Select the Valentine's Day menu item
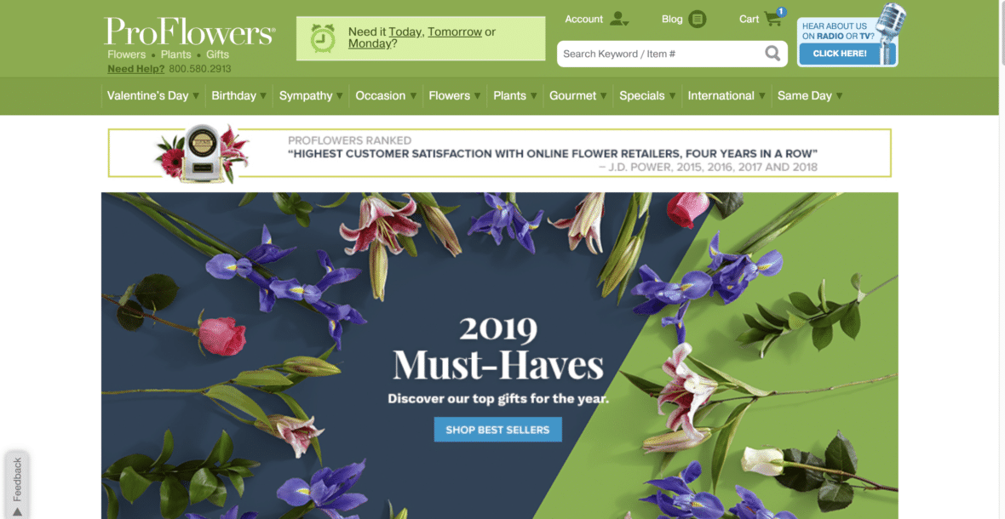 (x=147, y=95)
